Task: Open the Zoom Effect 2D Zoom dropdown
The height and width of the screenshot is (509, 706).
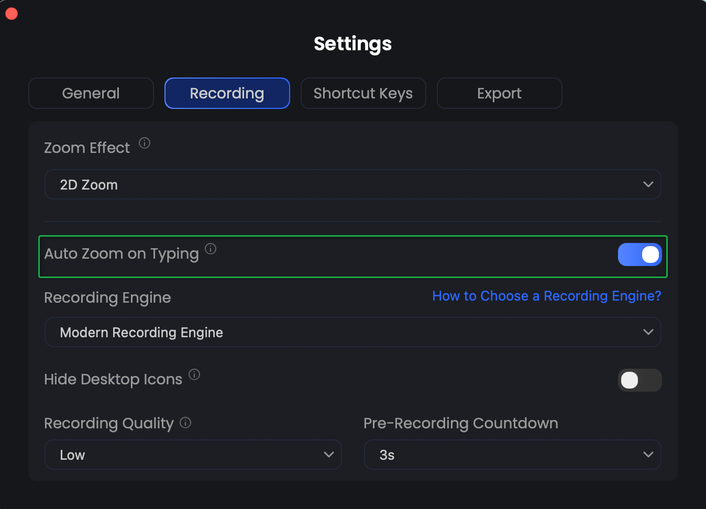Action: click(353, 184)
